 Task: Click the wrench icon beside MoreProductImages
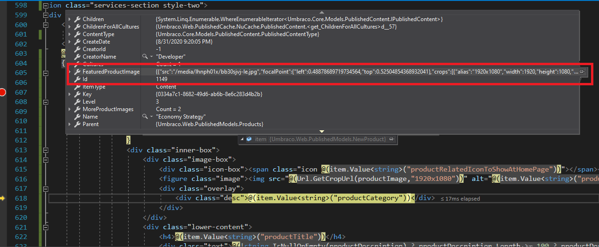[77, 109]
